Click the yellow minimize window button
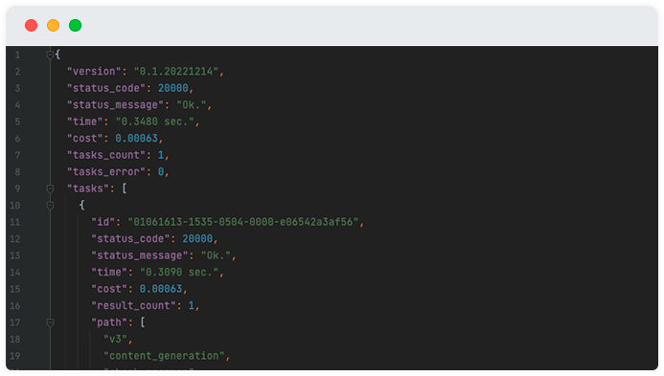Viewport: 664px width, 376px height. tap(53, 26)
